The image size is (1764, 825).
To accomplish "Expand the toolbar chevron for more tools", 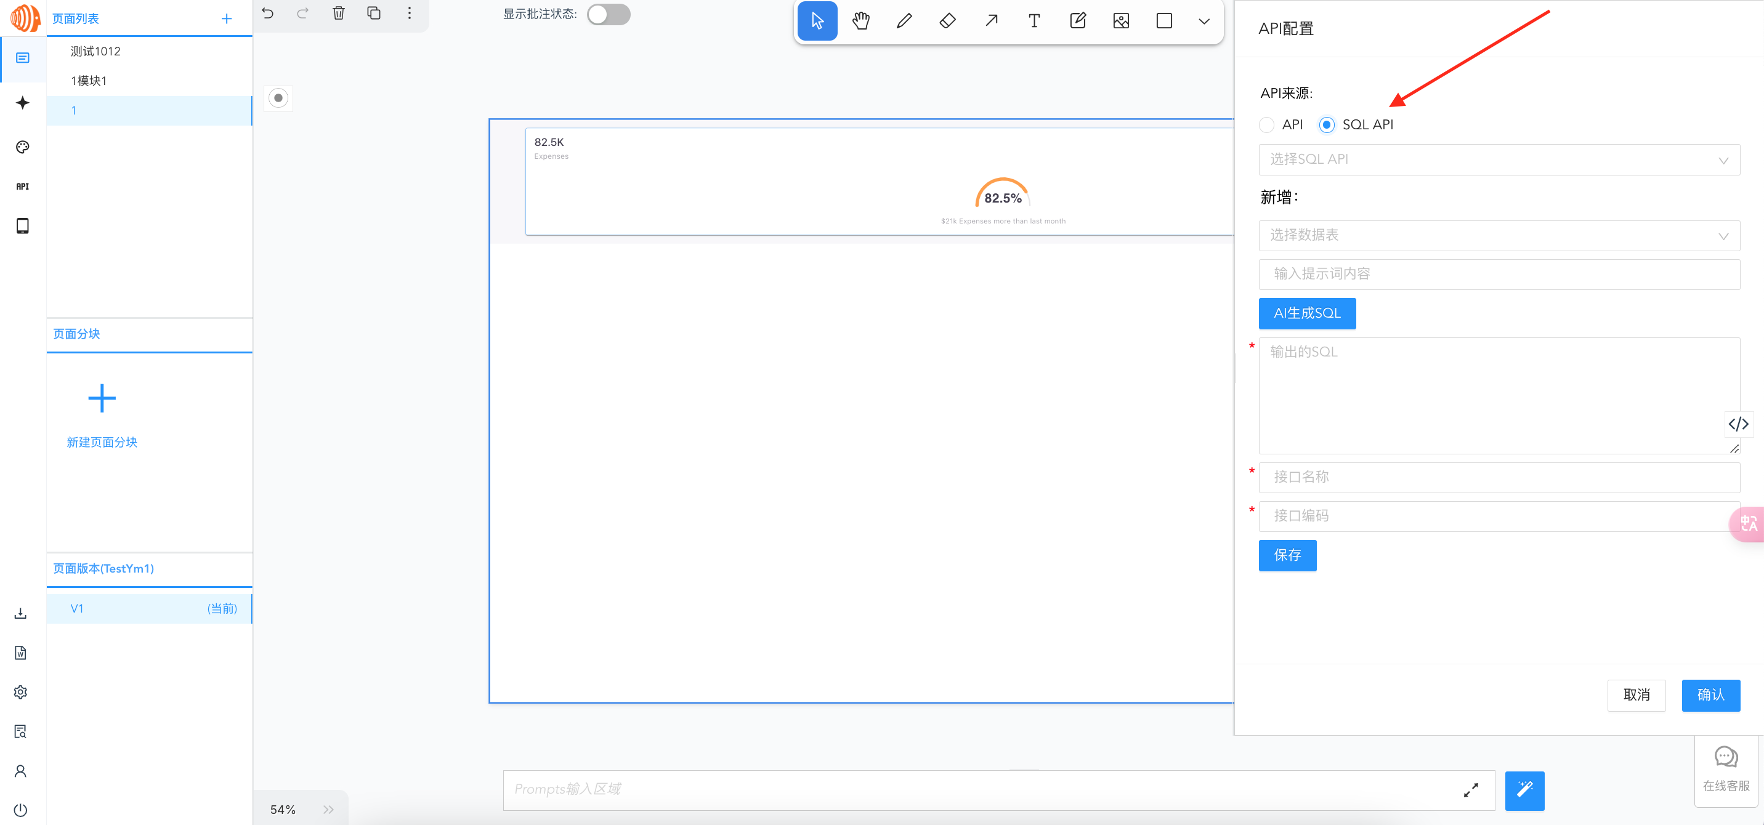I will (x=1204, y=20).
